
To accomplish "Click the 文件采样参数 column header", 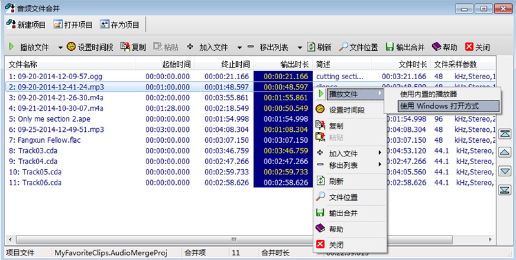I will click(463, 64).
